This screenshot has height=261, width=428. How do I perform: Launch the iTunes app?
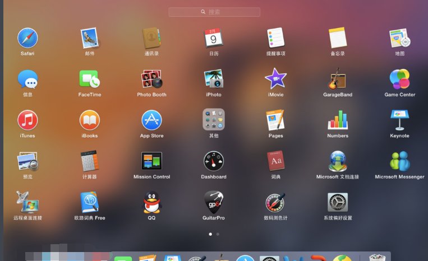click(27, 120)
